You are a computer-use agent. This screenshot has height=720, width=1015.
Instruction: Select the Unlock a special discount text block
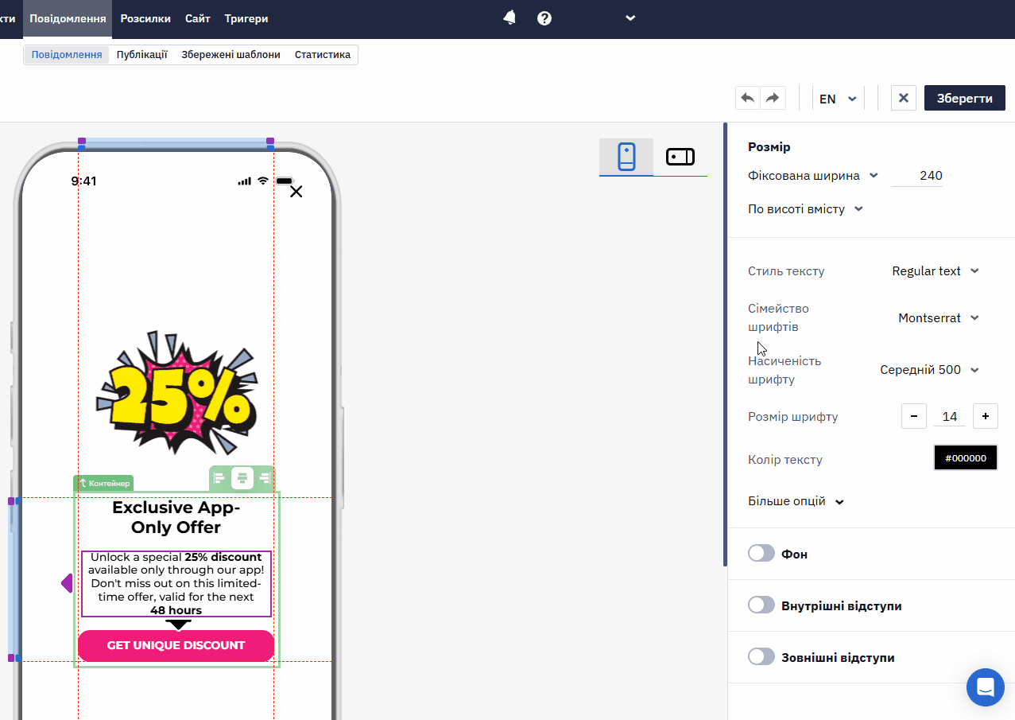[176, 584]
